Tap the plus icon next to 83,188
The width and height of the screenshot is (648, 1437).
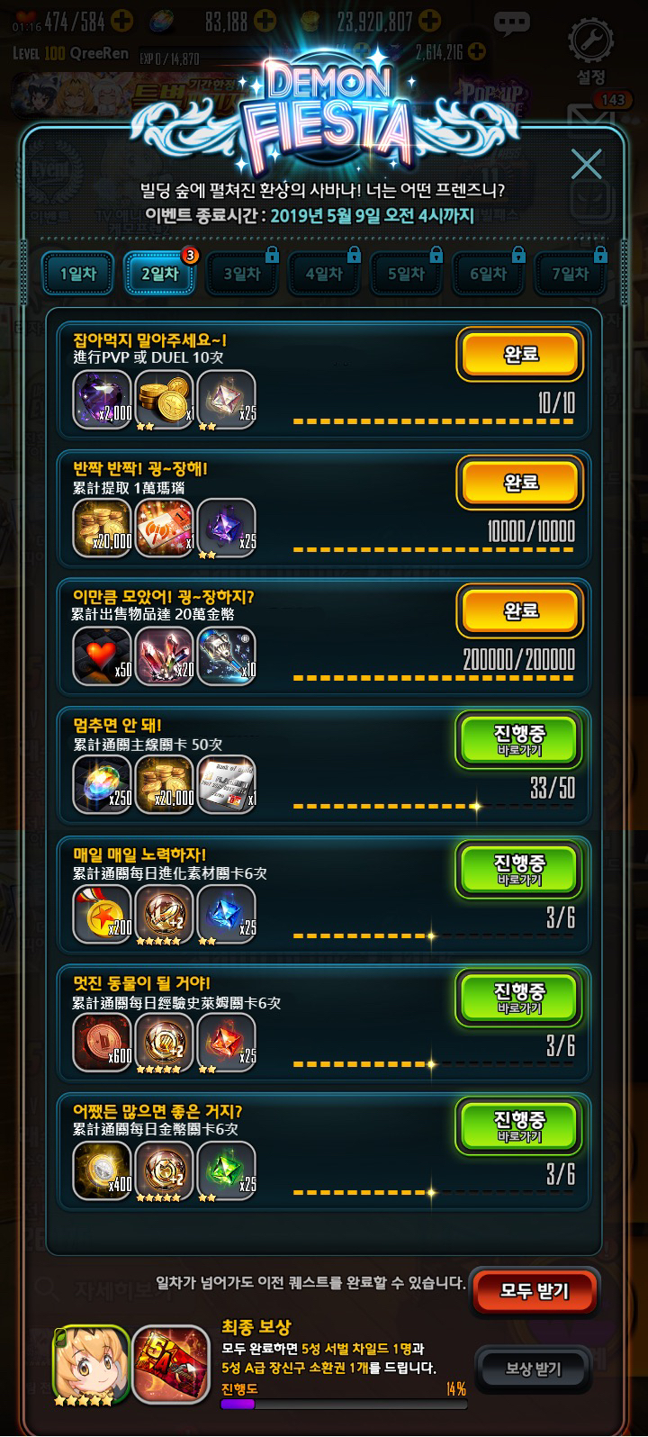(x=265, y=21)
